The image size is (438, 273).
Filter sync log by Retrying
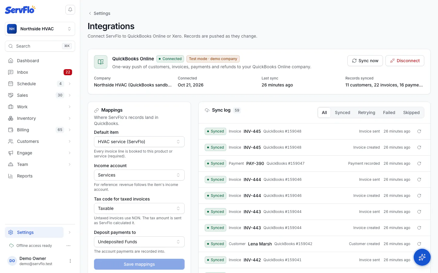pos(367,113)
